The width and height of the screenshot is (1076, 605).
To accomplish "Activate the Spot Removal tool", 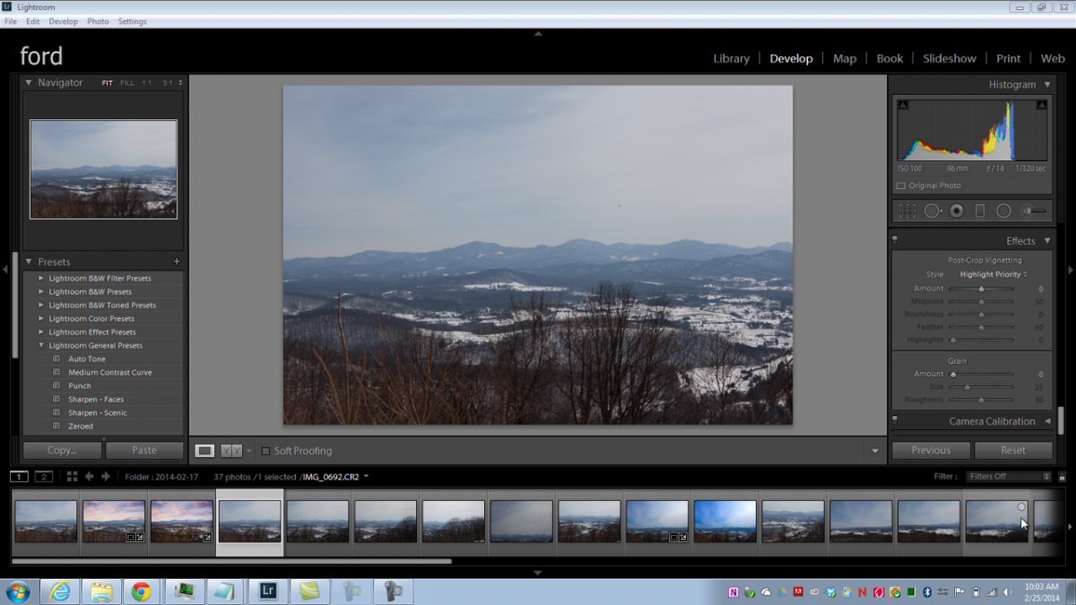I will coord(933,211).
